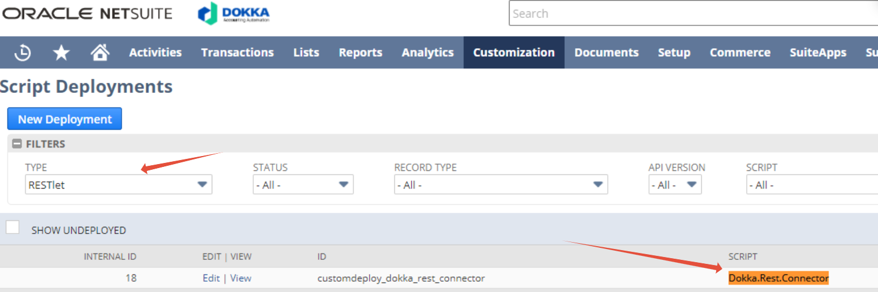This screenshot has height=292, width=878.
Task: Open the Transactions menu
Action: click(238, 52)
